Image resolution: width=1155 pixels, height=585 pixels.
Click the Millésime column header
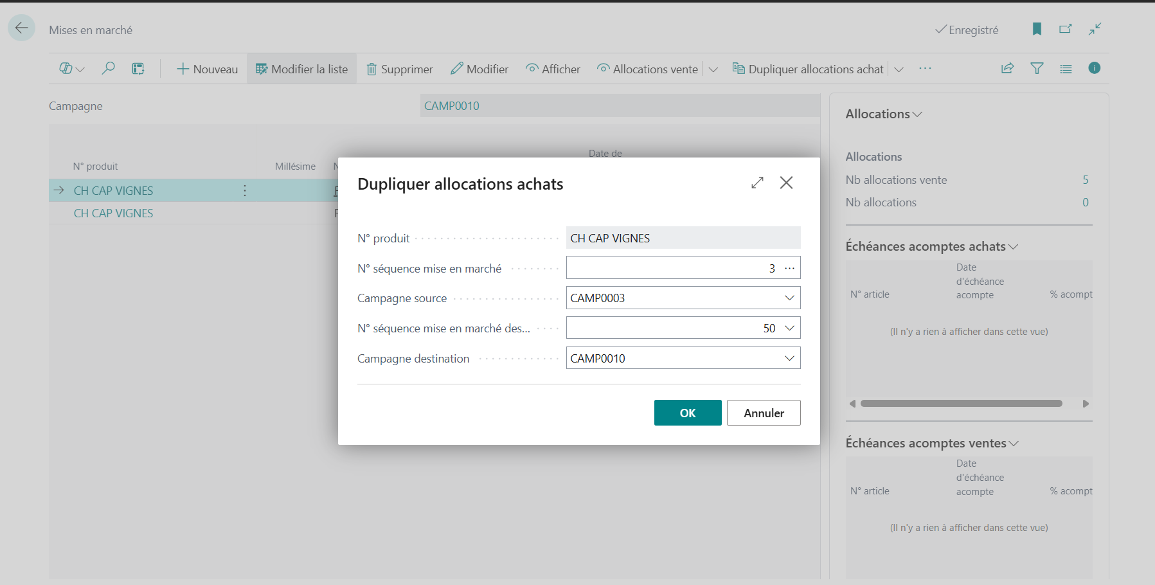pyautogui.click(x=295, y=166)
